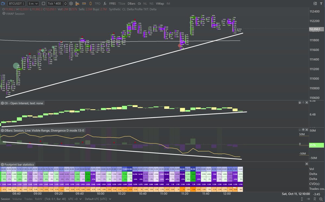This screenshot has width=325, height=202.
Task: Open the Footprint bar statistics settings gear
Action: [2, 164]
